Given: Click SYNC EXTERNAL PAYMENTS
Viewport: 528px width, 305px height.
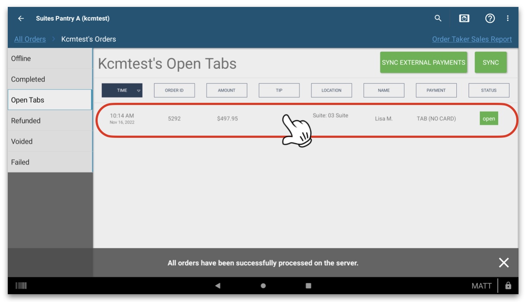Looking at the screenshot, I should coord(424,62).
